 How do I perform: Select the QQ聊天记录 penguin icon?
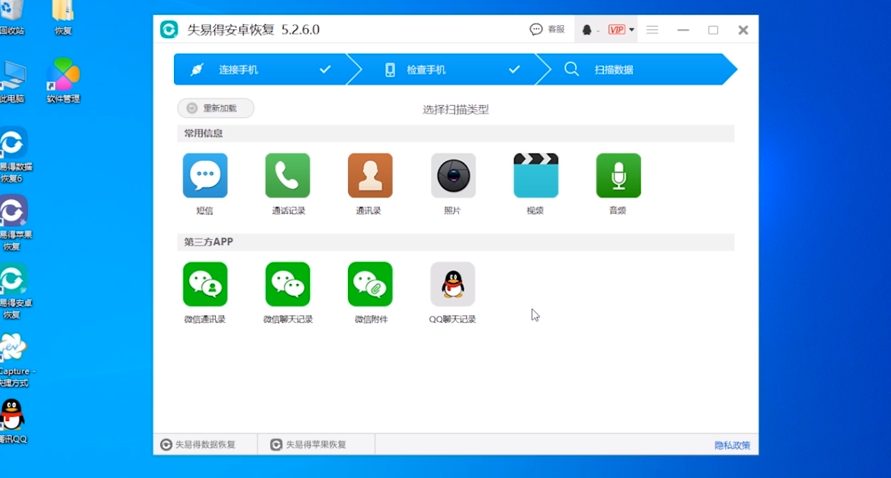[453, 284]
